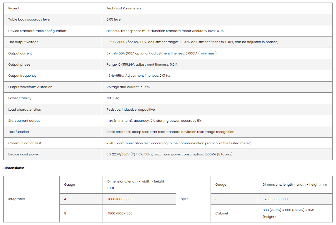The height and width of the screenshot is (225, 336).
Task: Click the HS-5300 three-phase meter description
Action: click(165, 31)
